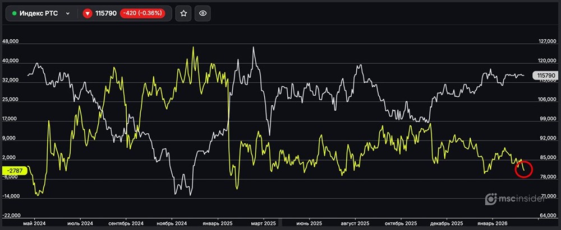Click the 9,000 left-axis label
Image resolution: width=561 pixels, height=230 pixels.
tap(10, 139)
